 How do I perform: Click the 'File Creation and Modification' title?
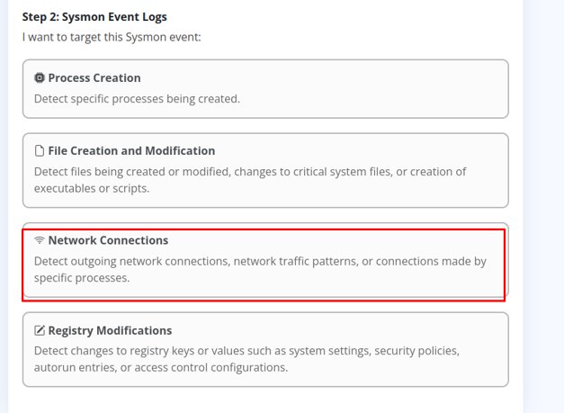[x=131, y=151]
